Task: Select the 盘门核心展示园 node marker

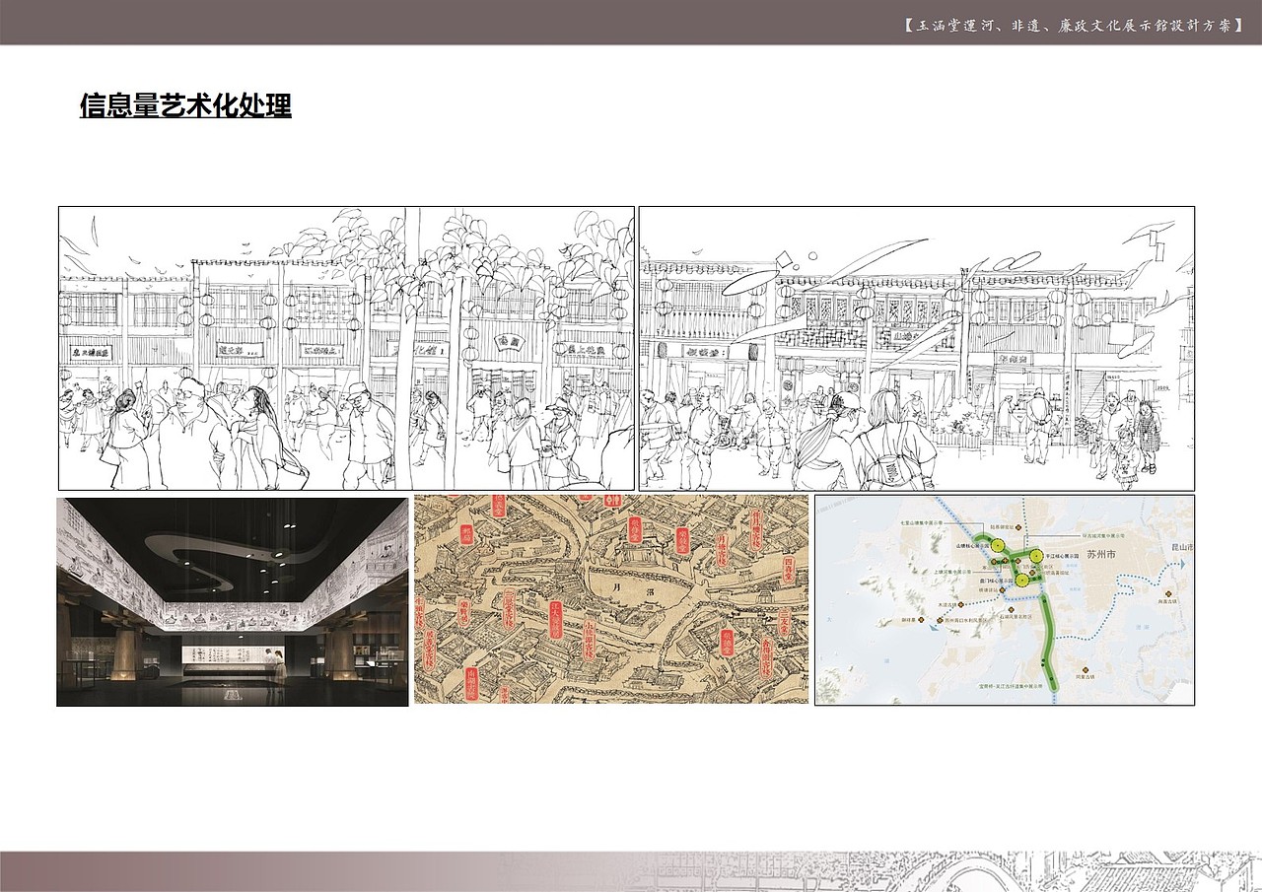Action: tap(1022, 581)
